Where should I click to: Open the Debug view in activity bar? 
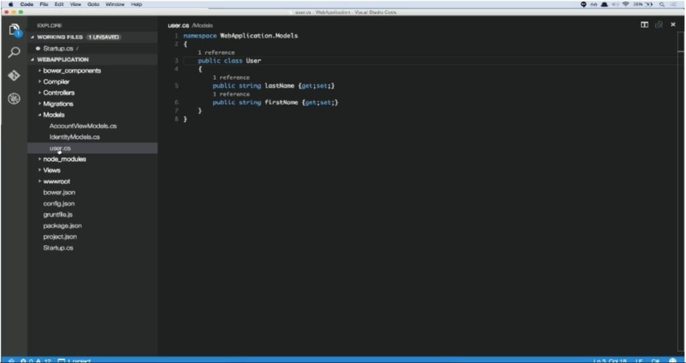click(x=15, y=99)
